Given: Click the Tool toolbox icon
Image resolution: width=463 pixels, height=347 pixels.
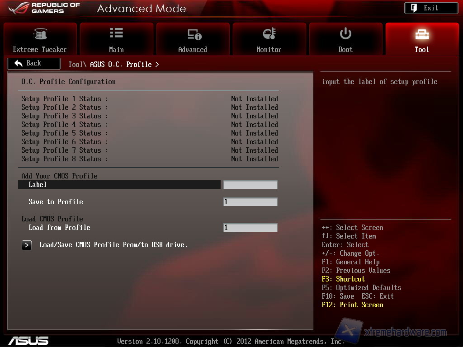Looking at the screenshot, I should tap(422, 34).
